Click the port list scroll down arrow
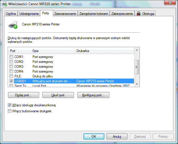This screenshot has height=144, width=178. 137,84
